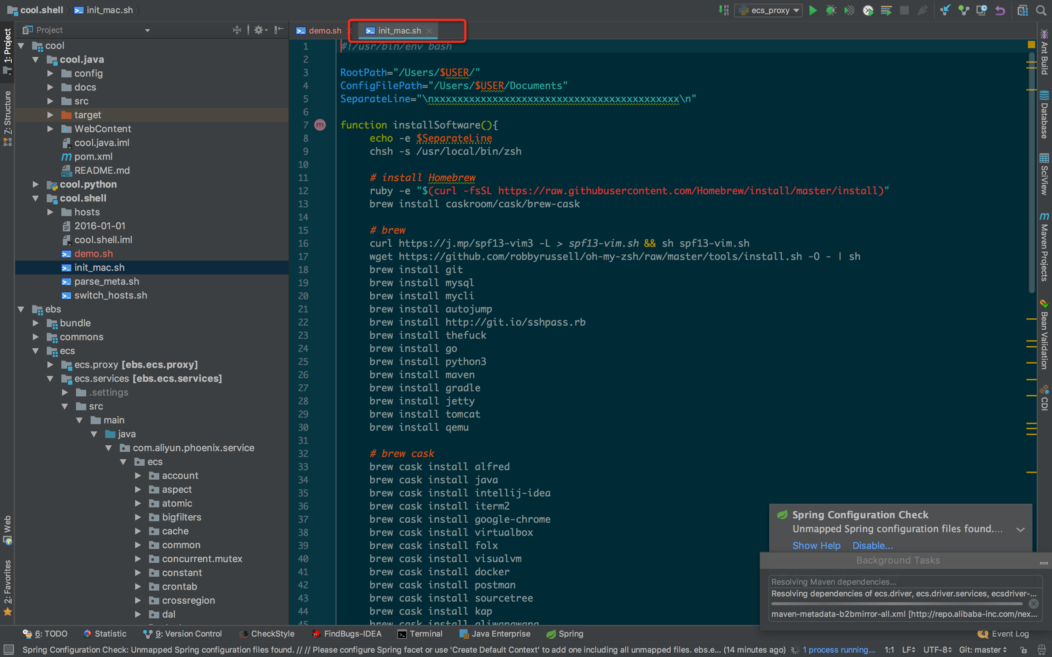Expand the target folder
This screenshot has height=657, width=1052.
click(x=50, y=115)
